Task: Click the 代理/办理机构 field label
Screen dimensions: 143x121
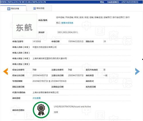Action: 19,92
